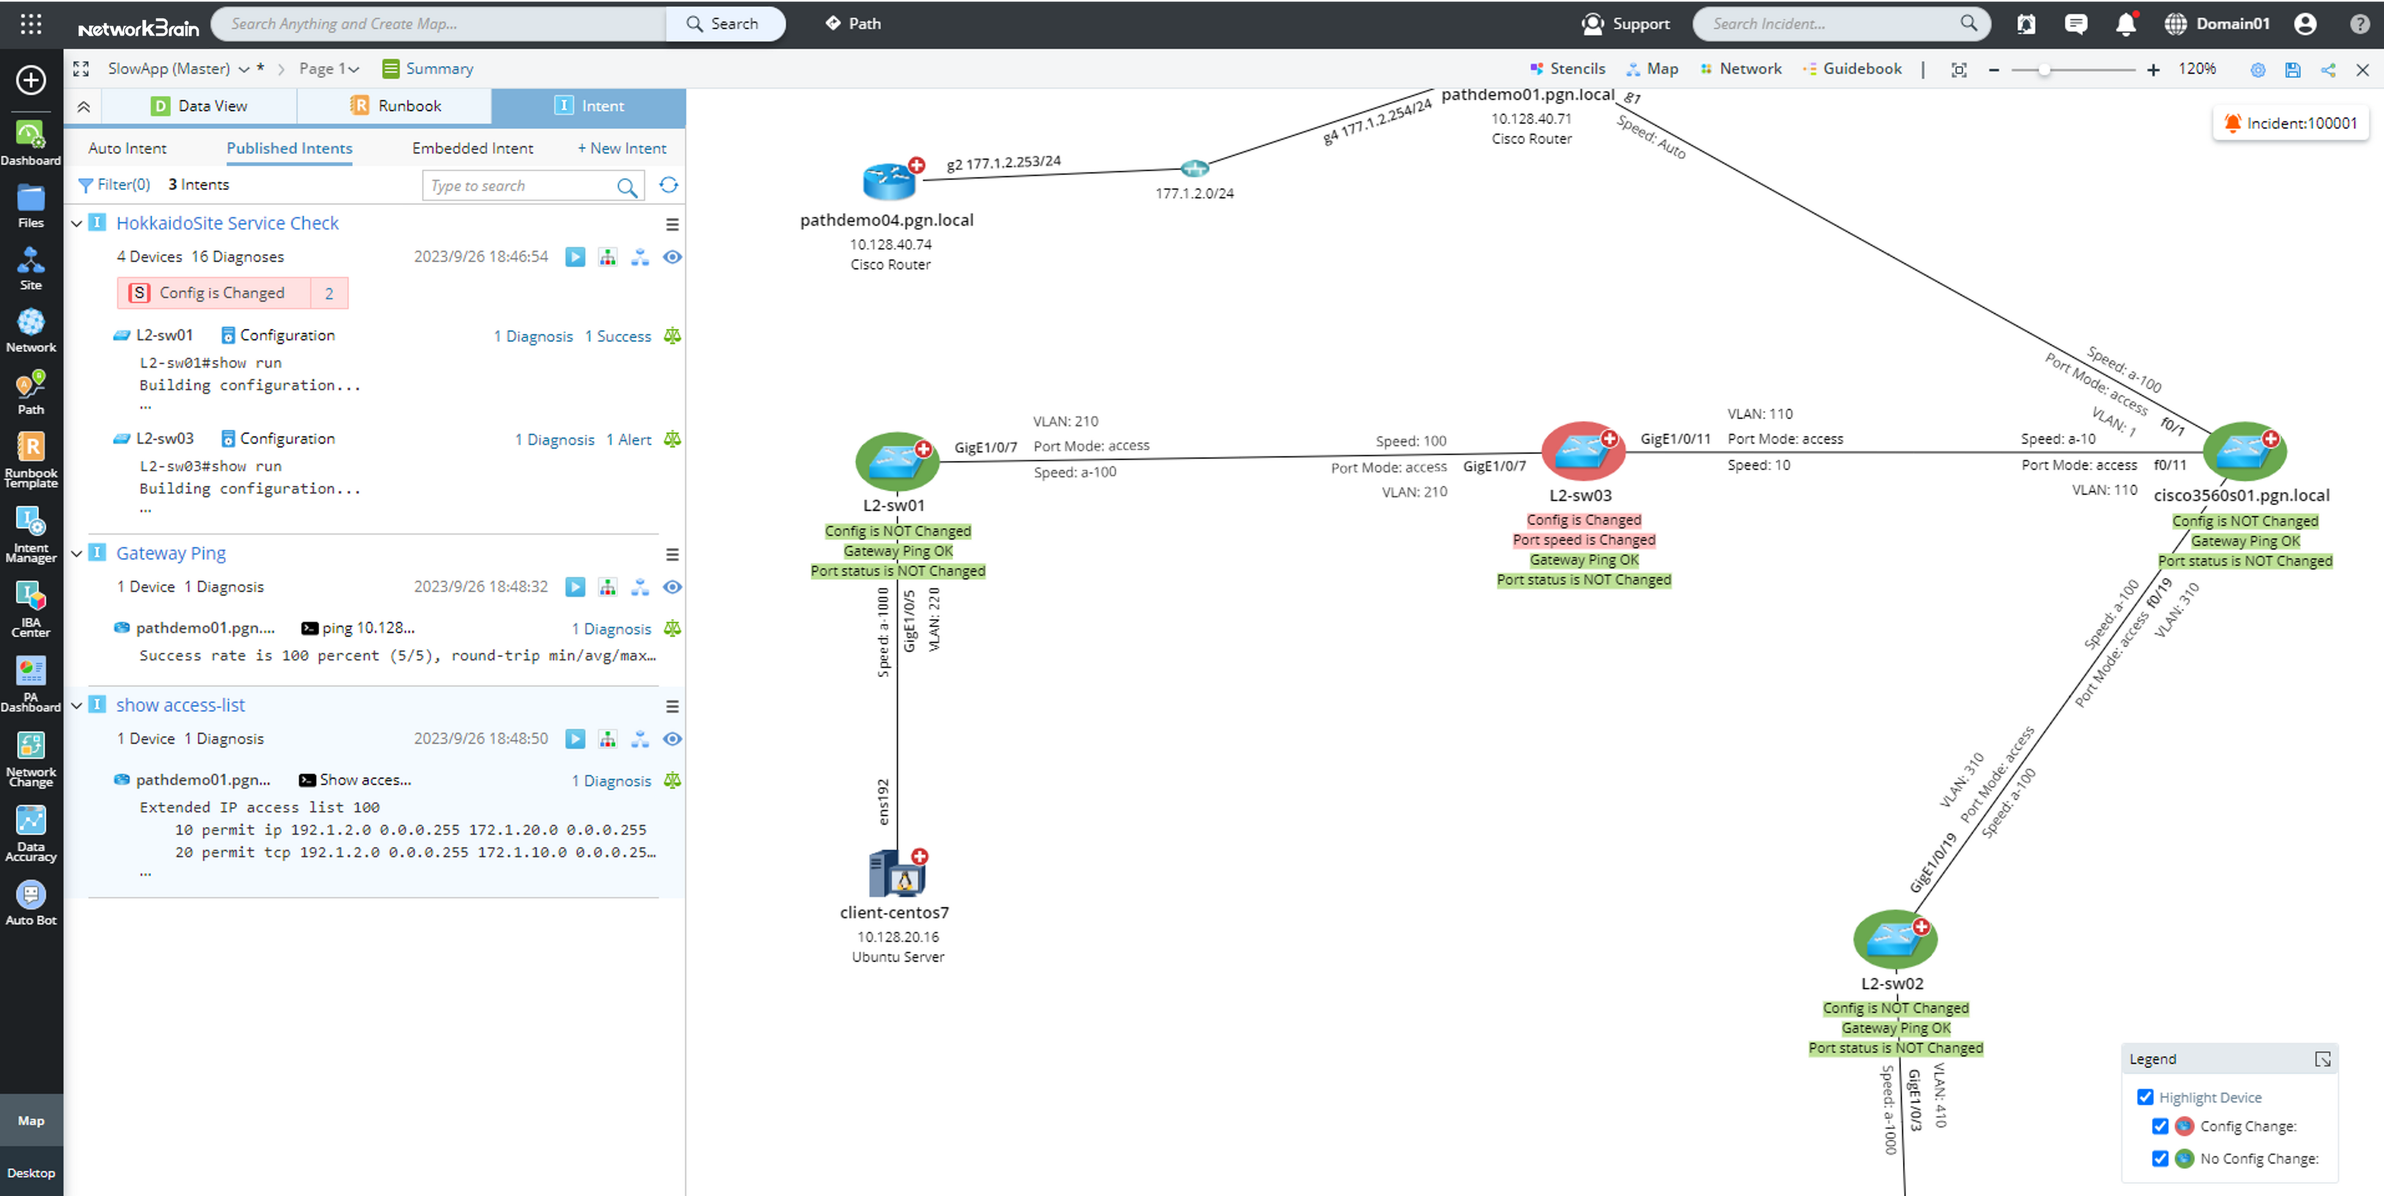Uncheck the Config Change legend checkbox
This screenshot has width=2384, height=1196.
click(x=2160, y=1126)
